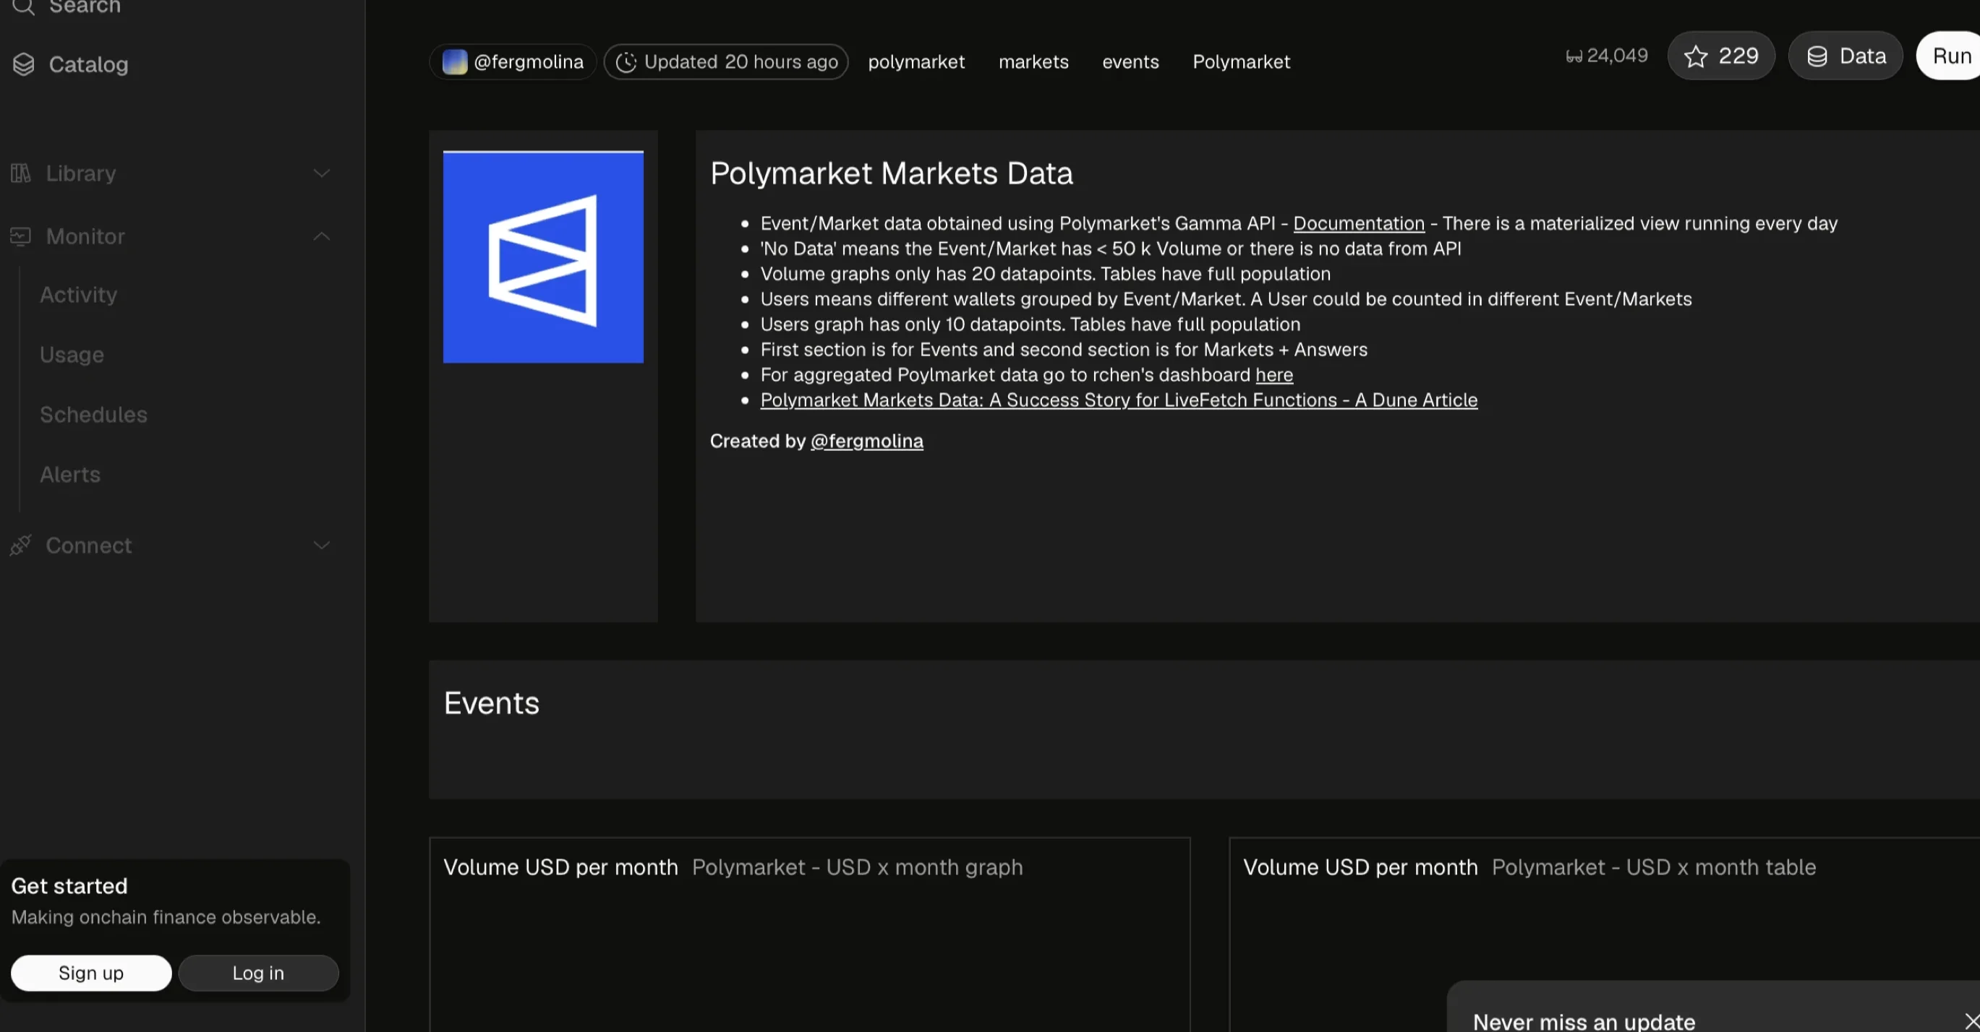
Task: Collapse the Monitor section chevron
Action: (322, 236)
